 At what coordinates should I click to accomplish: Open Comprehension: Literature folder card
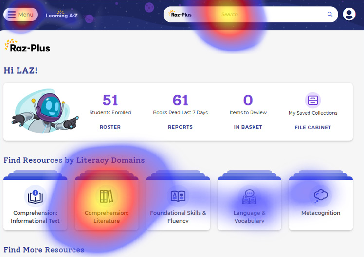click(x=107, y=204)
